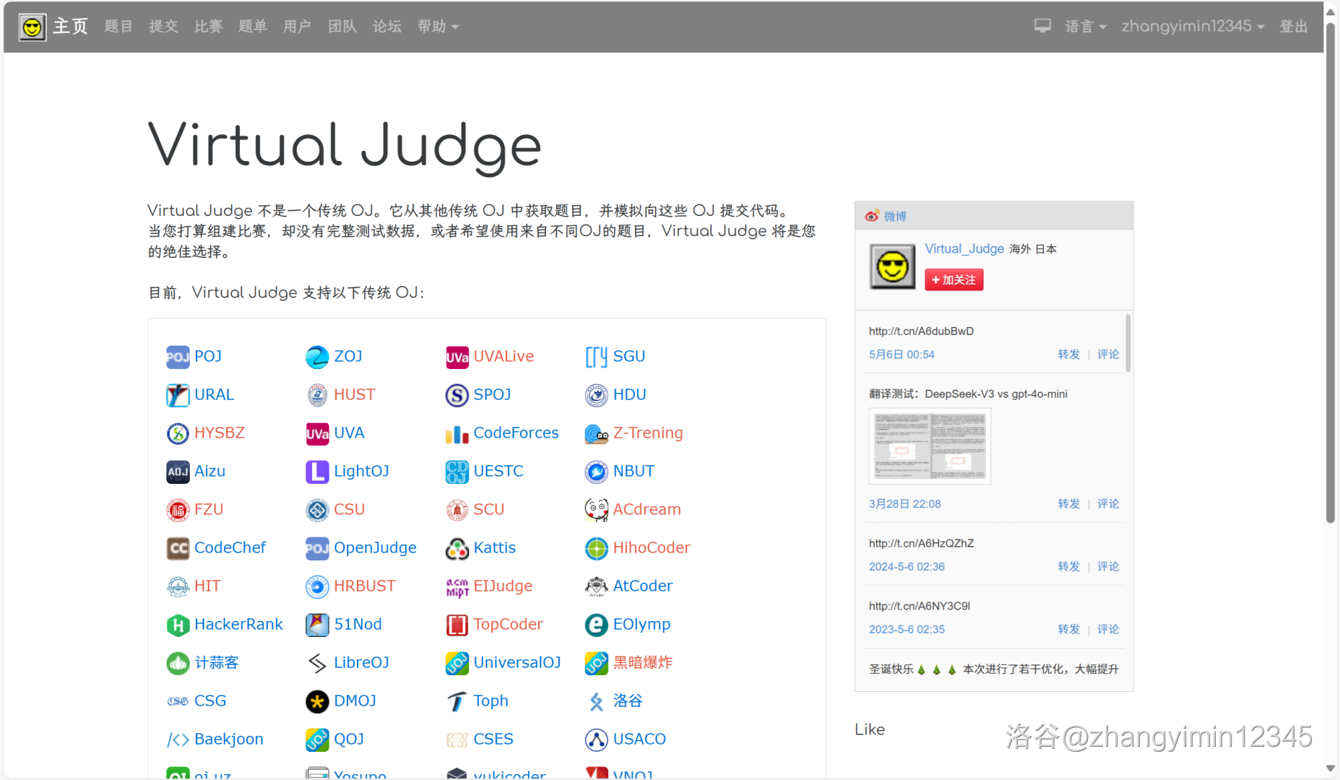
Task: Click the CodeForces bar chart icon
Action: (457, 434)
